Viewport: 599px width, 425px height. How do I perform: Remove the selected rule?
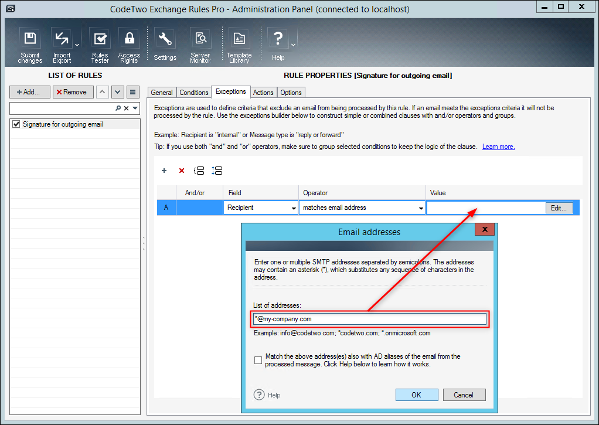pos(73,92)
